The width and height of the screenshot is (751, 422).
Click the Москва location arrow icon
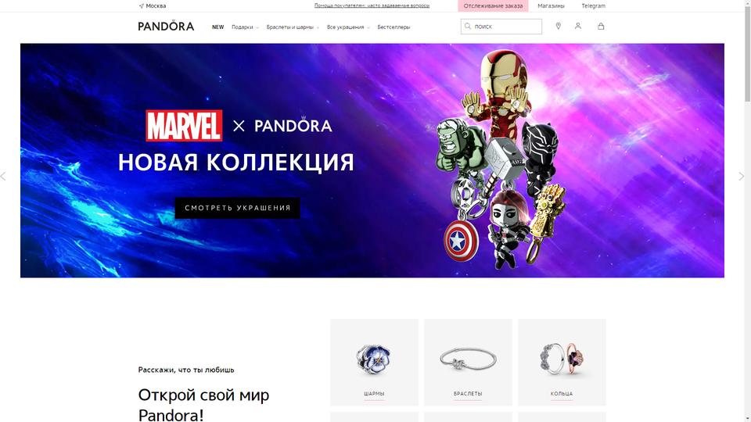click(142, 6)
